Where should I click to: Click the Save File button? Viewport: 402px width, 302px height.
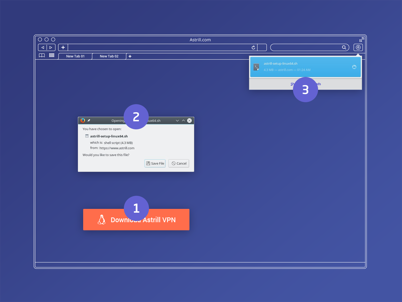coord(155,163)
